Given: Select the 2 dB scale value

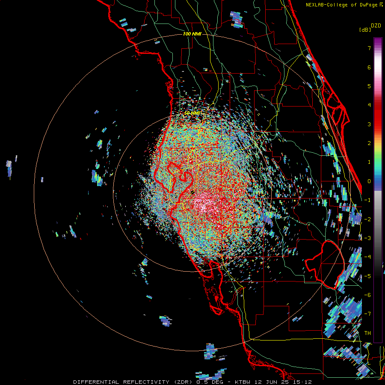Looking at the screenshot, I should (x=369, y=143).
